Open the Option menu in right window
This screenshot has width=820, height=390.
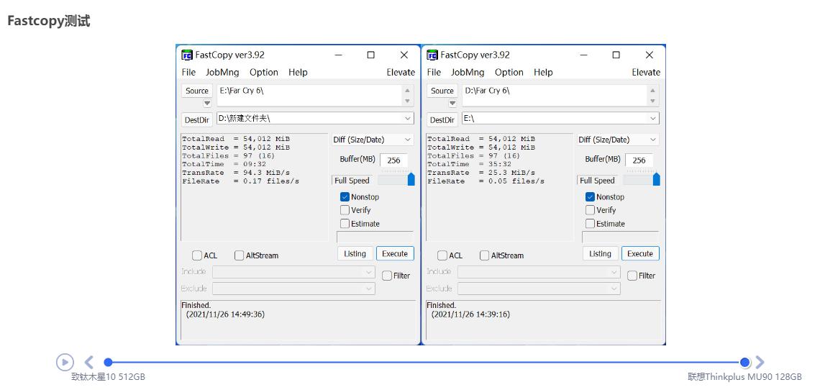509,72
